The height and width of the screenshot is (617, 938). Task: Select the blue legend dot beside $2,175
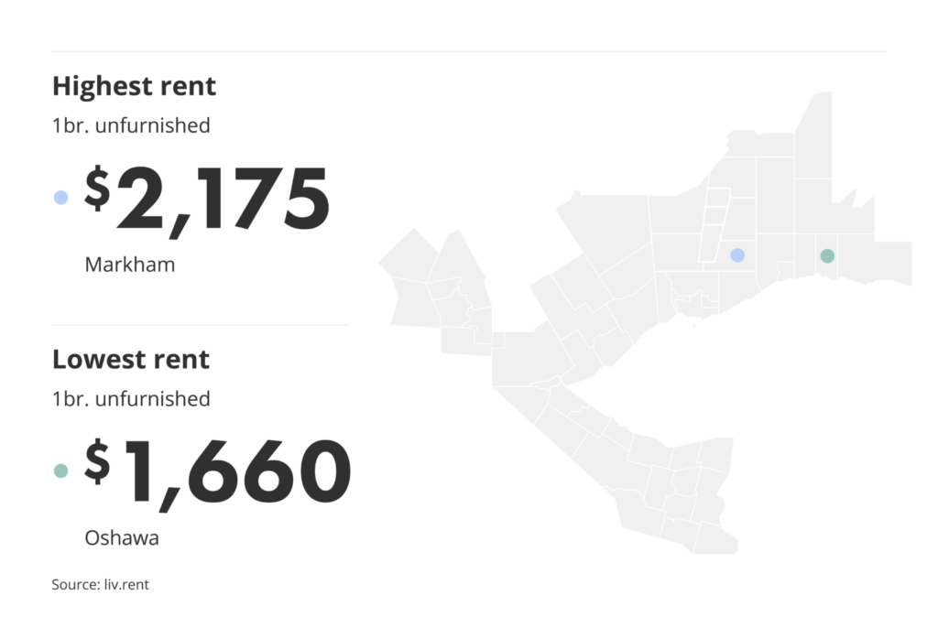pyautogui.click(x=61, y=197)
